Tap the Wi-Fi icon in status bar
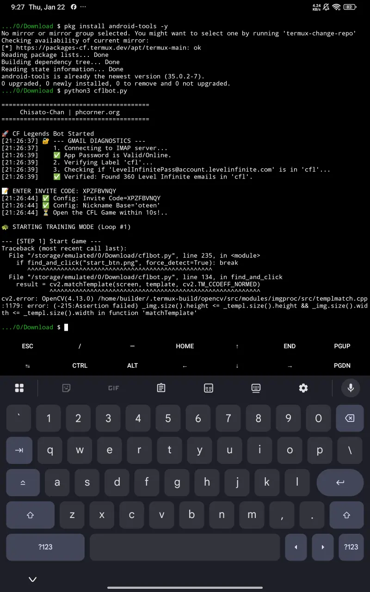 point(337,7)
